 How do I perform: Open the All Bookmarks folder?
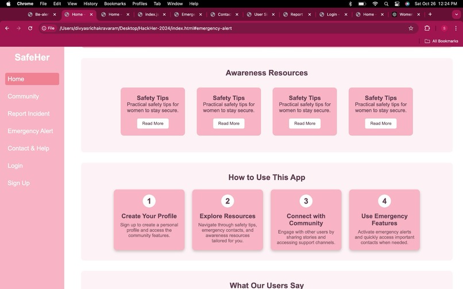[x=441, y=41]
